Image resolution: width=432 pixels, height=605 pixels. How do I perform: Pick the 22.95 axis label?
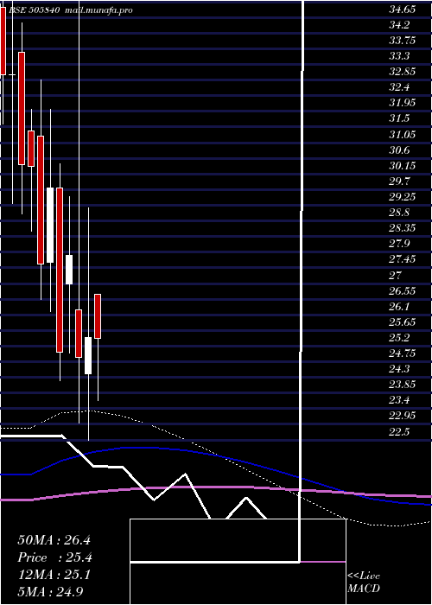[x=402, y=416]
